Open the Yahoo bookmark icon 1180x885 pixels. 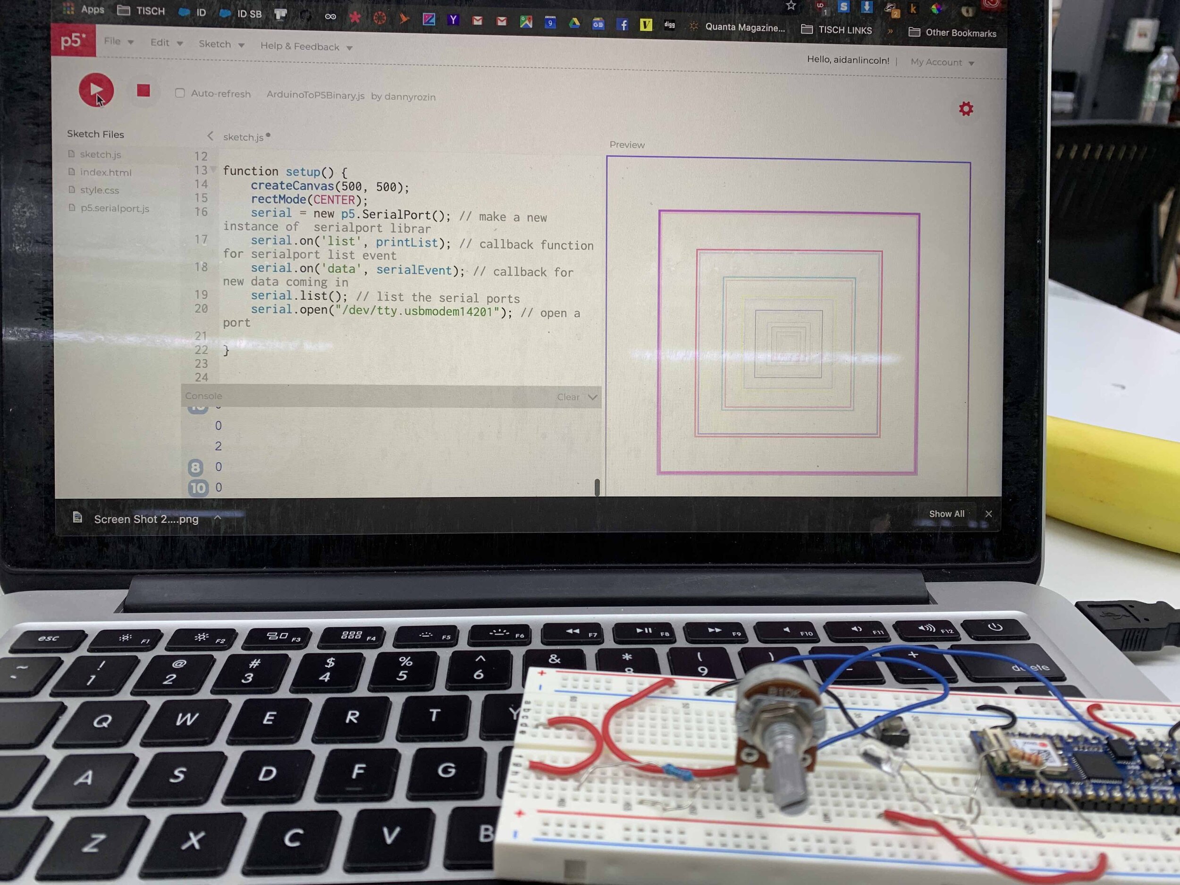(454, 20)
